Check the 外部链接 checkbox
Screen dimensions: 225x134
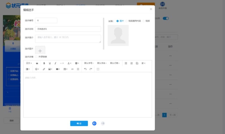[36, 56]
